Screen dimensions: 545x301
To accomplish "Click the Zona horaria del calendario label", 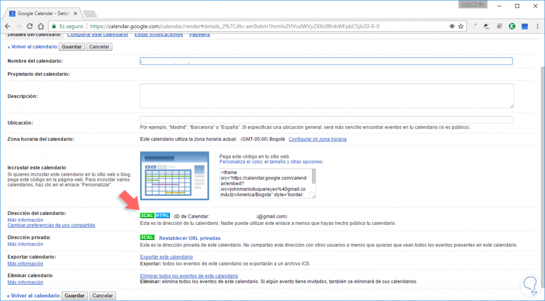I will (x=41, y=139).
